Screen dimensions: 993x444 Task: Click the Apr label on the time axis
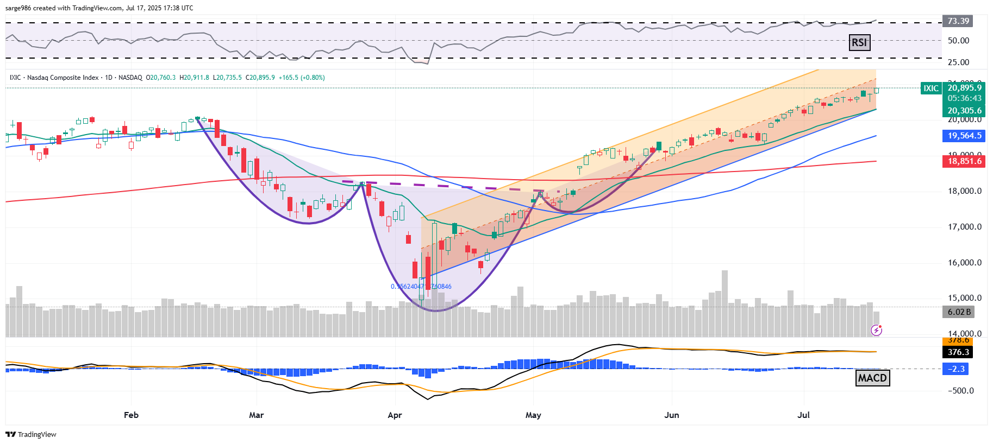[x=395, y=415]
